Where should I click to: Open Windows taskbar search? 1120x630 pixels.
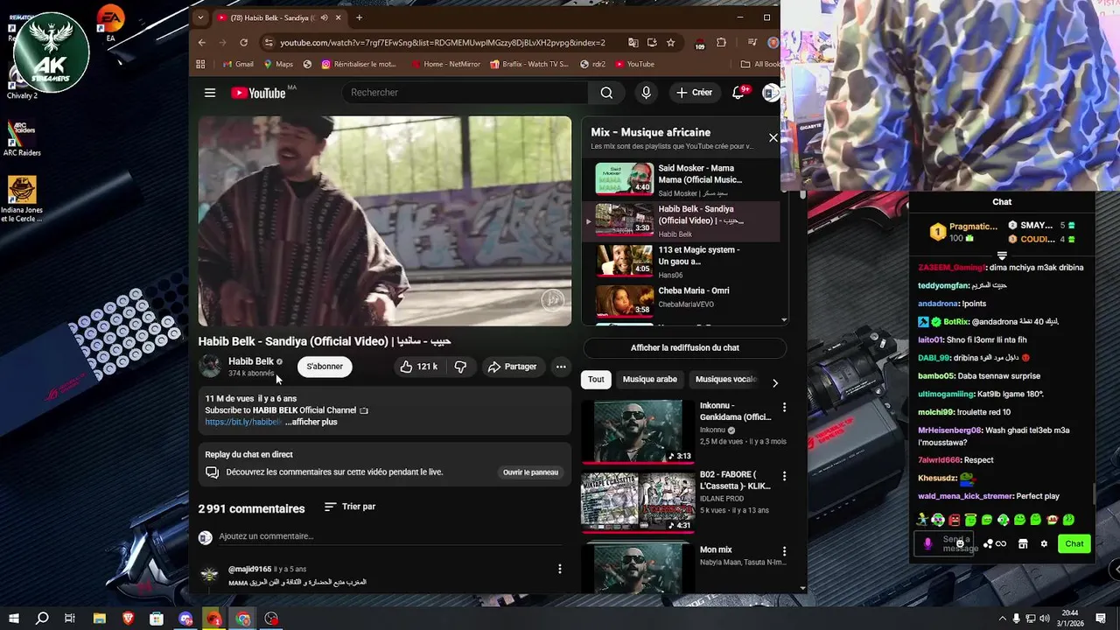tap(42, 619)
